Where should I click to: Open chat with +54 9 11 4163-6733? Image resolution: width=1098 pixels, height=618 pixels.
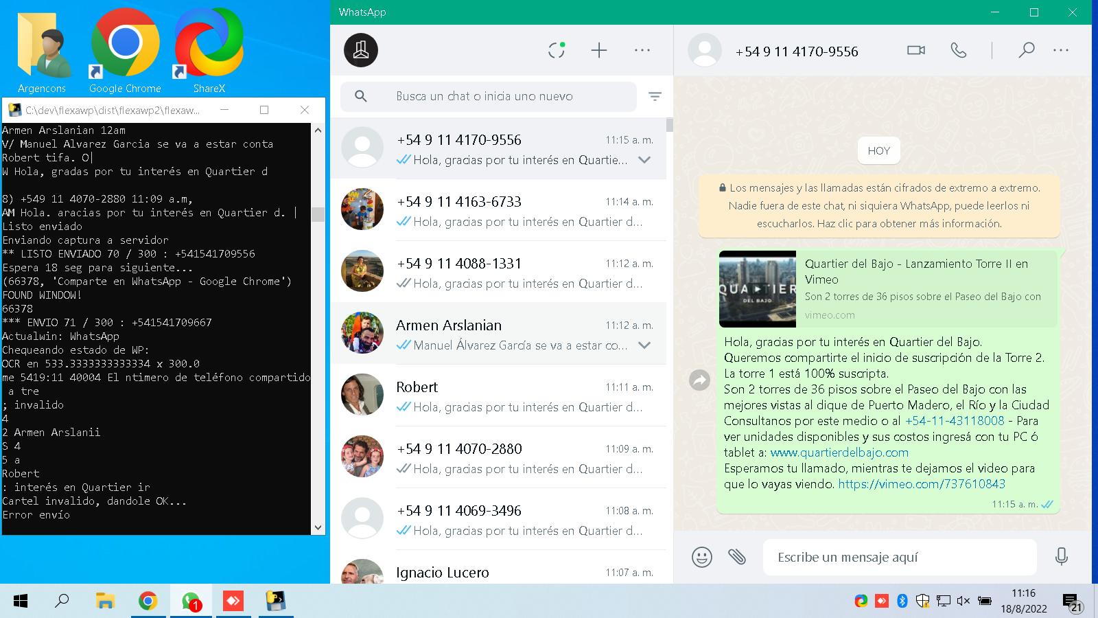[x=499, y=210]
